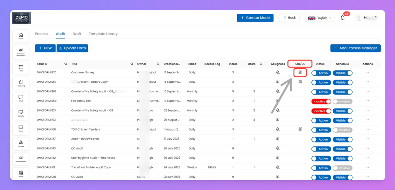Click the DEMO logo thumbnail
Screen dimensions: 395x190
[x=22, y=18]
